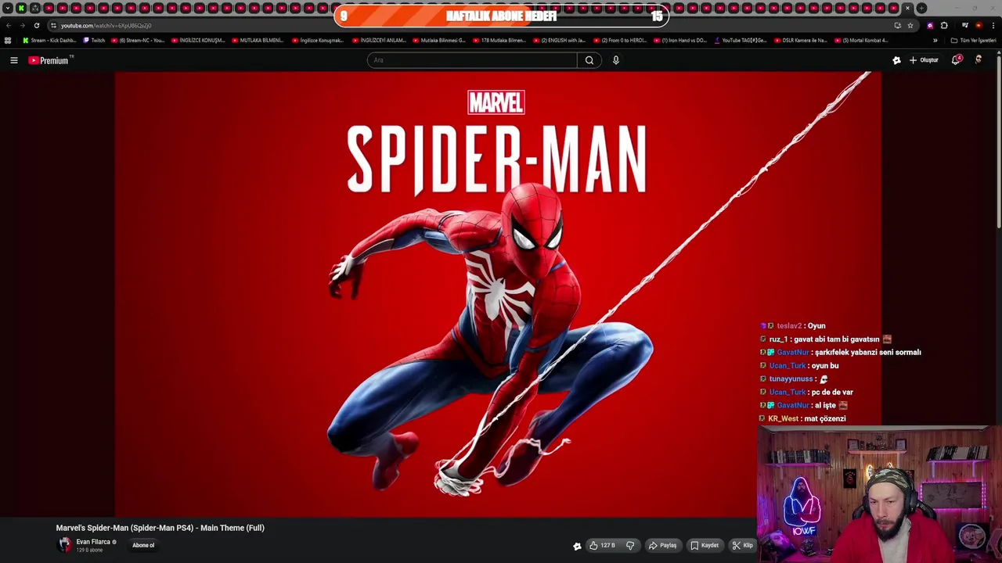Open MUTLAKA BİLMENİ... bookmark
This screenshot has width=1002, height=563.
258,41
